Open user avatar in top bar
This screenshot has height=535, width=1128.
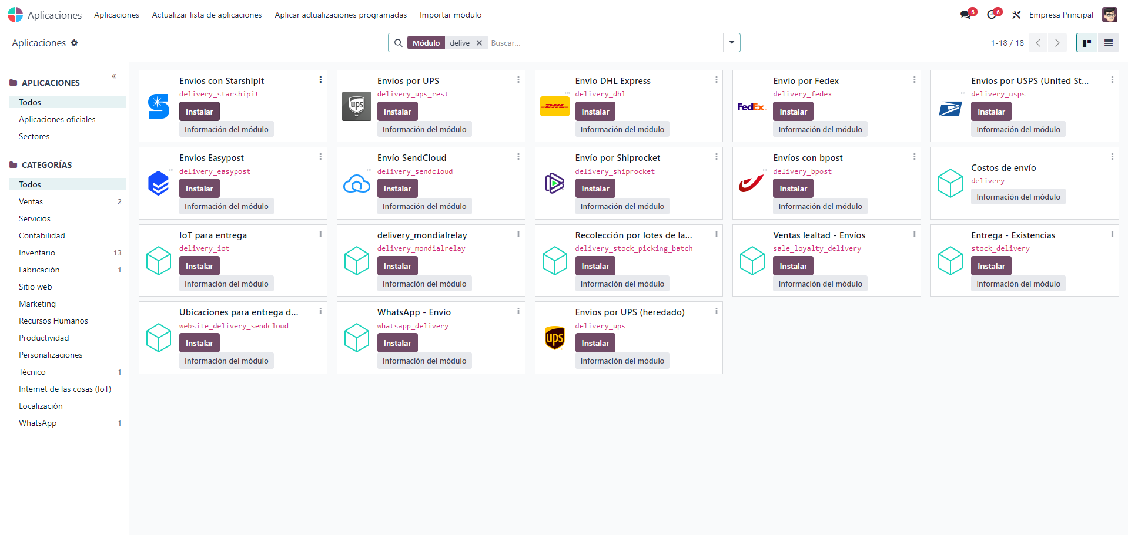(x=1109, y=15)
